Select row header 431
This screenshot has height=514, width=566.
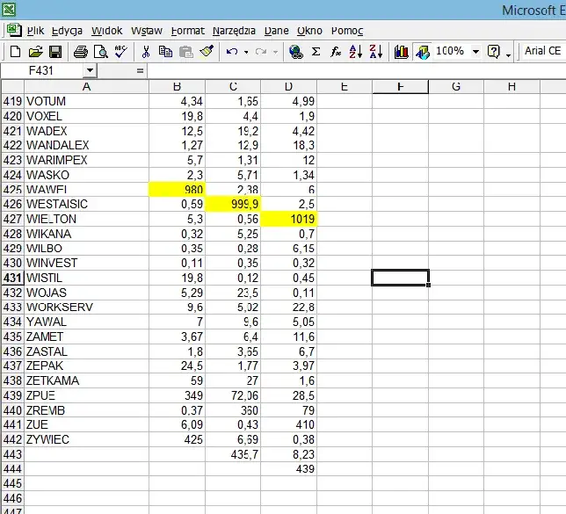pyautogui.click(x=12, y=278)
